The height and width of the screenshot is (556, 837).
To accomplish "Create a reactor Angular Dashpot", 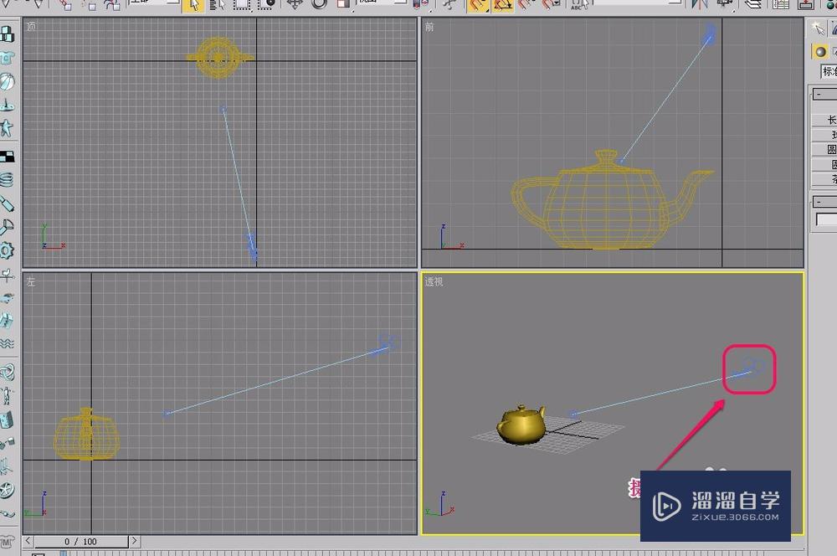I will pyautogui.click(x=7, y=227).
